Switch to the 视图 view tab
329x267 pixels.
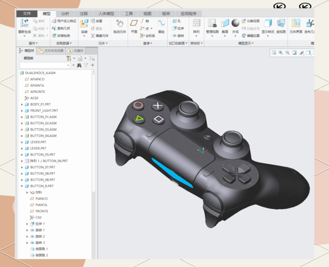point(147,14)
